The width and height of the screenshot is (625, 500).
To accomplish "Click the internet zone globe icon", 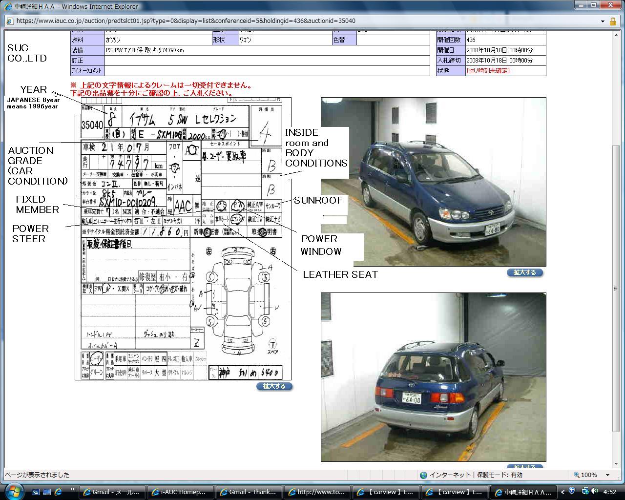I will coord(423,475).
